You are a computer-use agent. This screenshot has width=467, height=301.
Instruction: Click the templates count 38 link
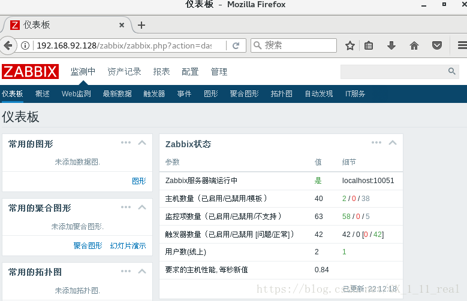pos(366,199)
